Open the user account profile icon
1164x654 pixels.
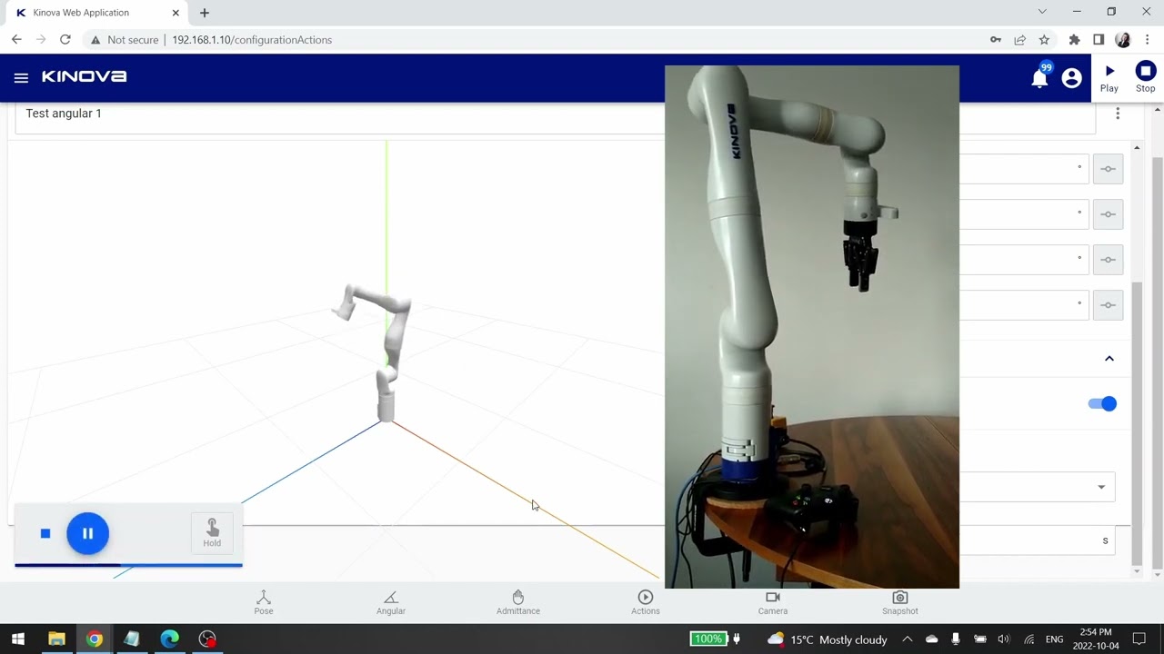click(1071, 78)
